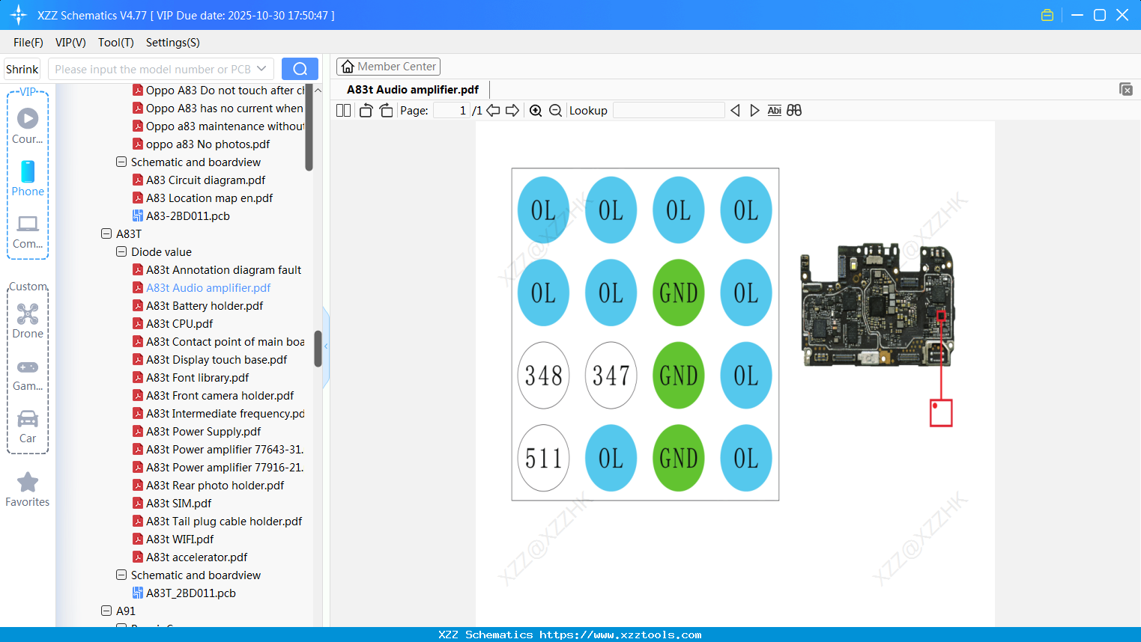The image size is (1141, 642).
Task: Open oppo a83 No photos.pdf
Action: (x=202, y=144)
